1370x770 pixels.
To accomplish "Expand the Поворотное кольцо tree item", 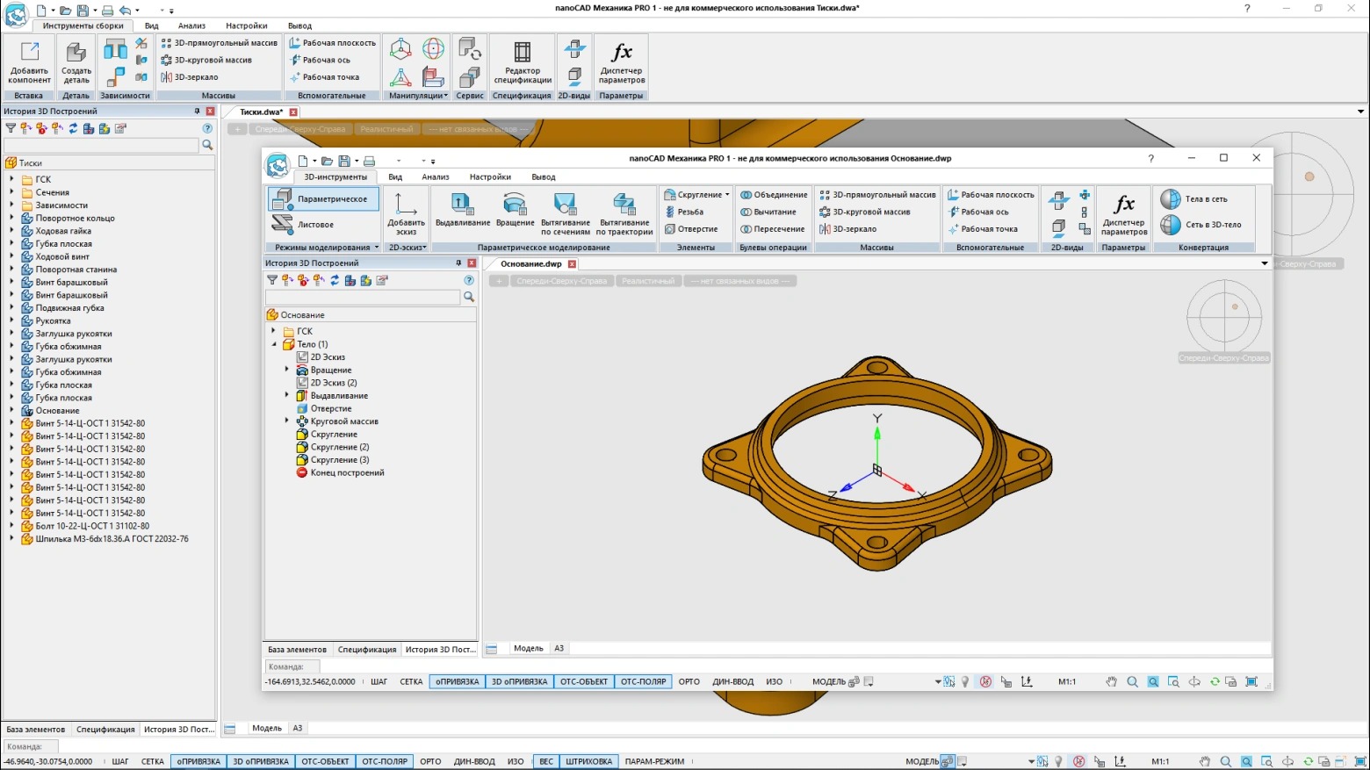I will tap(12, 219).
